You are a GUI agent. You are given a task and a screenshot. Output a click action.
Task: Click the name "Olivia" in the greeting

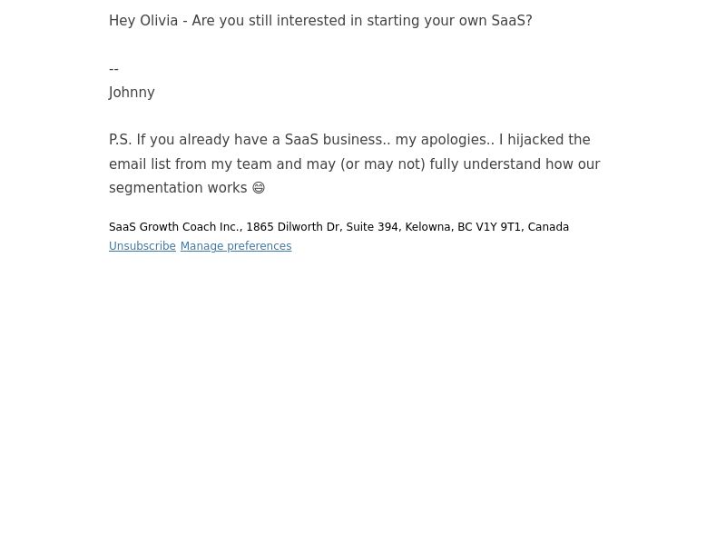tap(159, 21)
